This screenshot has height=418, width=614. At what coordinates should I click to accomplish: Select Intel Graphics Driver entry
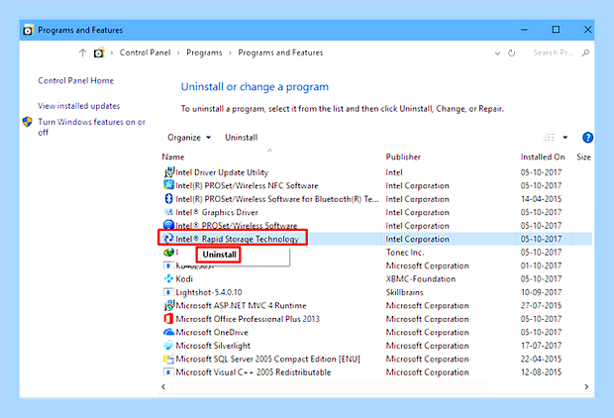tap(217, 212)
